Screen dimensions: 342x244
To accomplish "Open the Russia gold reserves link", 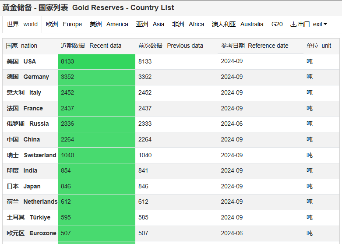I will (28, 124).
